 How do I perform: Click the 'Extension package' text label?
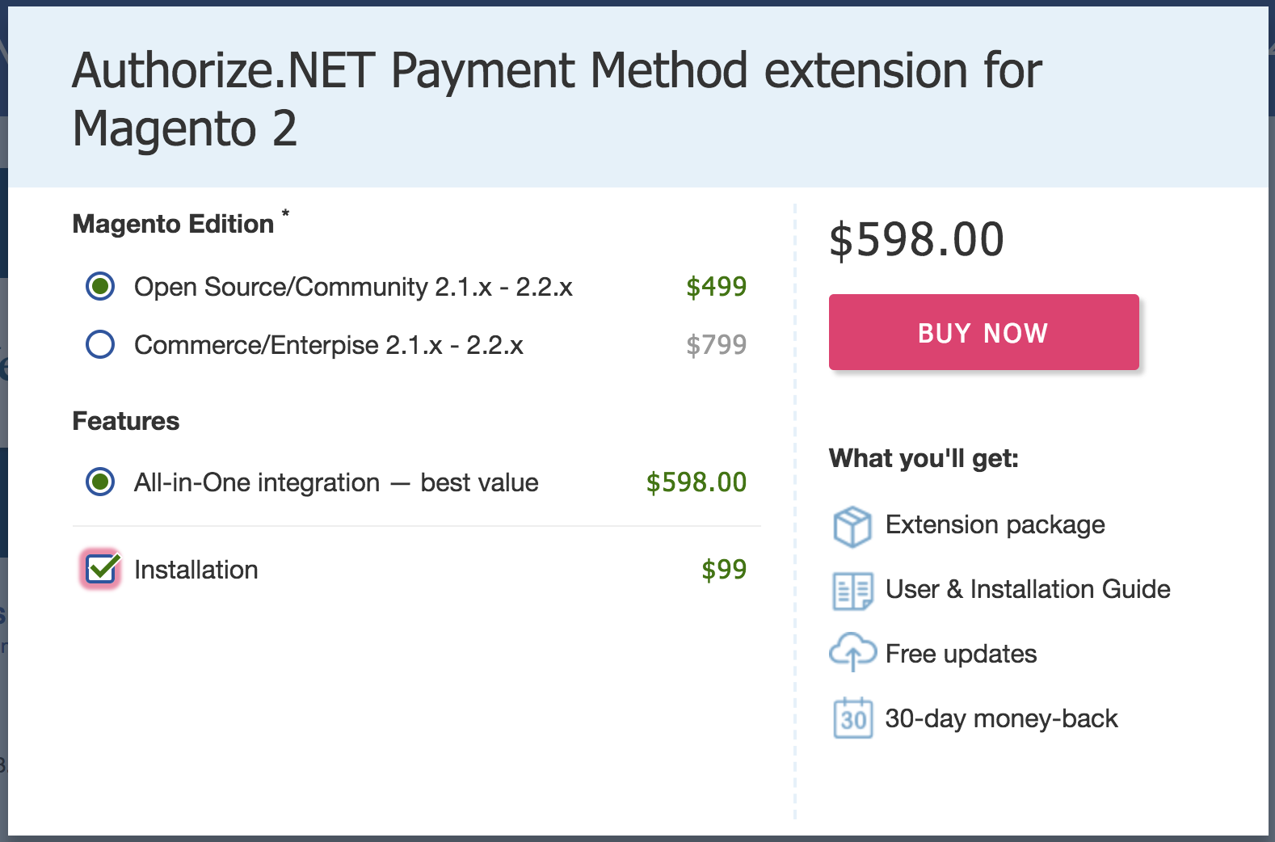click(x=995, y=525)
